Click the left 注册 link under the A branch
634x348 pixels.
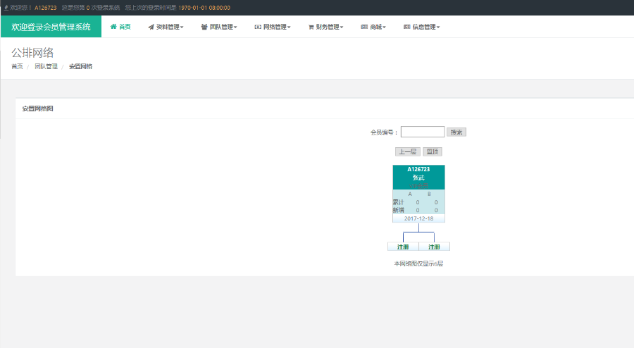[403, 247]
